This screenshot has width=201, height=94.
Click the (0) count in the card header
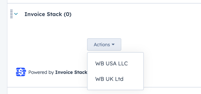pyautogui.click(x=68, y=14)
